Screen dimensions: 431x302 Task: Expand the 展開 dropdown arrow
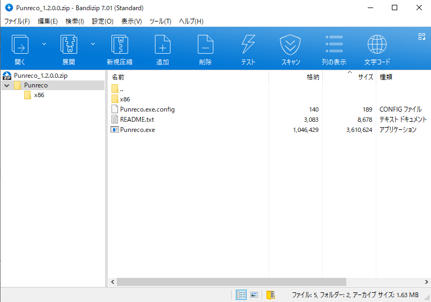click(93, 44)
